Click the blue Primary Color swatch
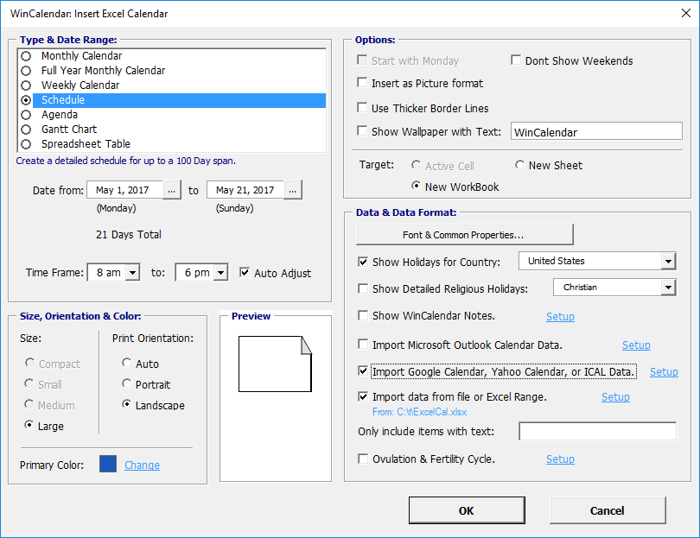 click(108, 465)
